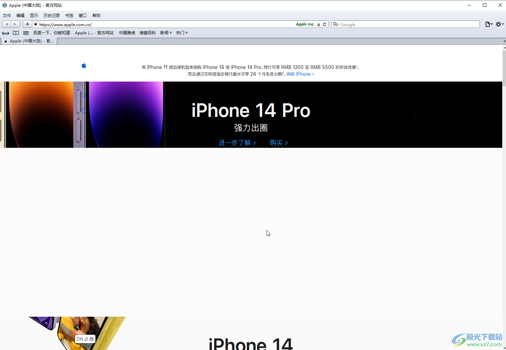
Task: Click the CH 简 input method indicator
Action: click(x=85, y=339)
